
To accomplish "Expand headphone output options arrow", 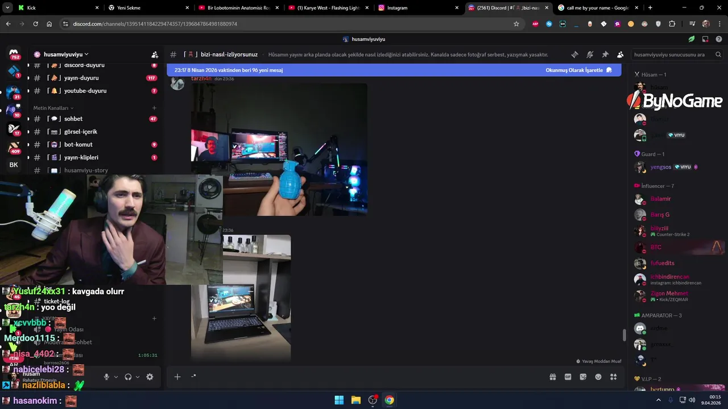I will coord(138,377).
